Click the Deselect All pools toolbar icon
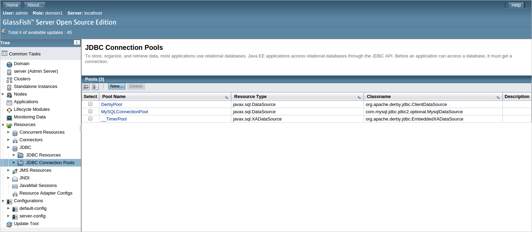Image resolution: width=532 pixels, height=232 pixels. coord(95,87)
